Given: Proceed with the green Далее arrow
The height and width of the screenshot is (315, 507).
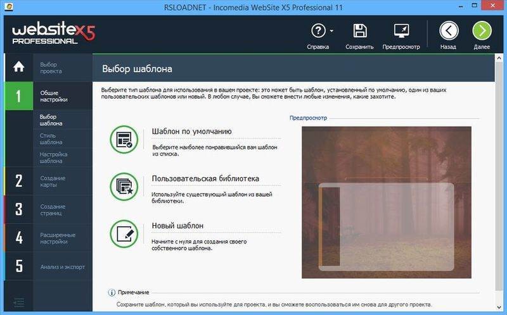Looking at the screenshot, I should coord(482,31).
